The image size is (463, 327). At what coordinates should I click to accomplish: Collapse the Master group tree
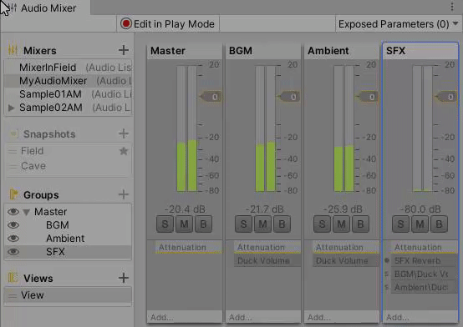[26, 212]
